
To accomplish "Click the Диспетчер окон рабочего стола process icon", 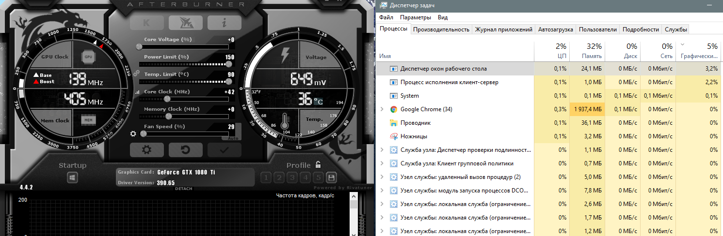I will (x=394, y=69).
